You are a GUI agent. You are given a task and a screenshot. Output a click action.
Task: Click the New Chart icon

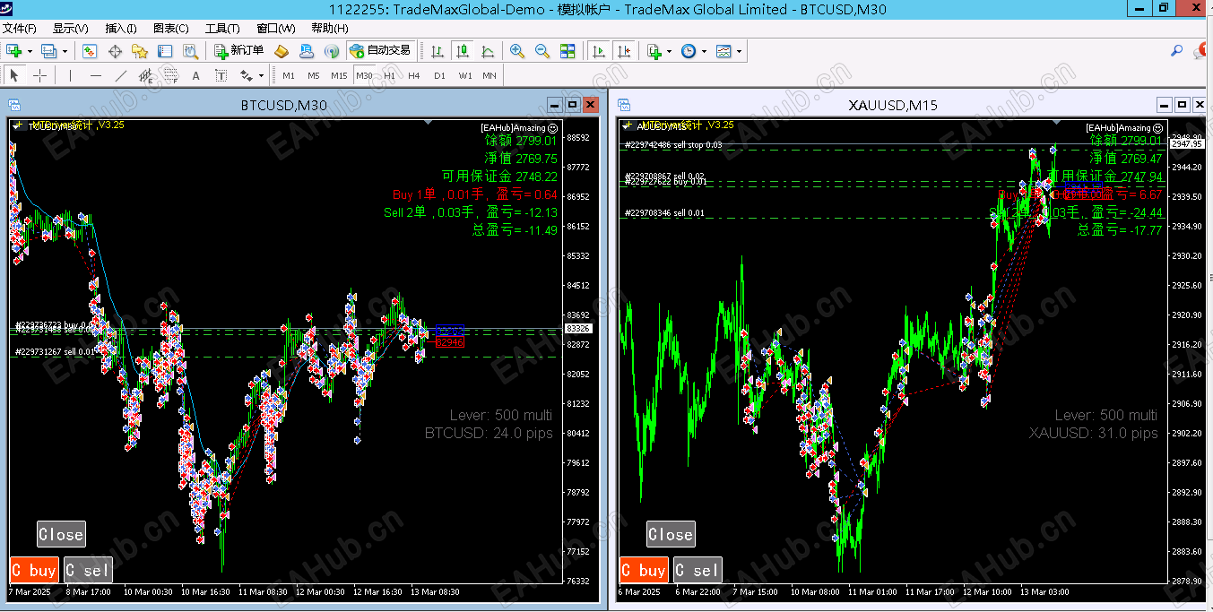point(14,51)
